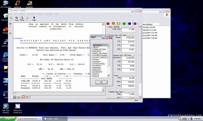Select LAUNCH in the HELP list
Image resolution: width=203 pixels, height=121 pixels.
tap(100, 62)
